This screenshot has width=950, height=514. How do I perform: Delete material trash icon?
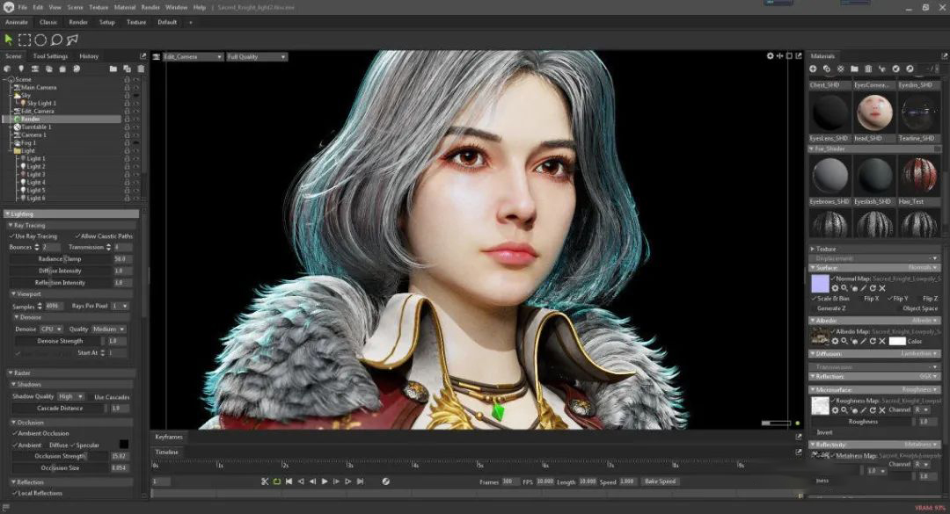point(868,69)
